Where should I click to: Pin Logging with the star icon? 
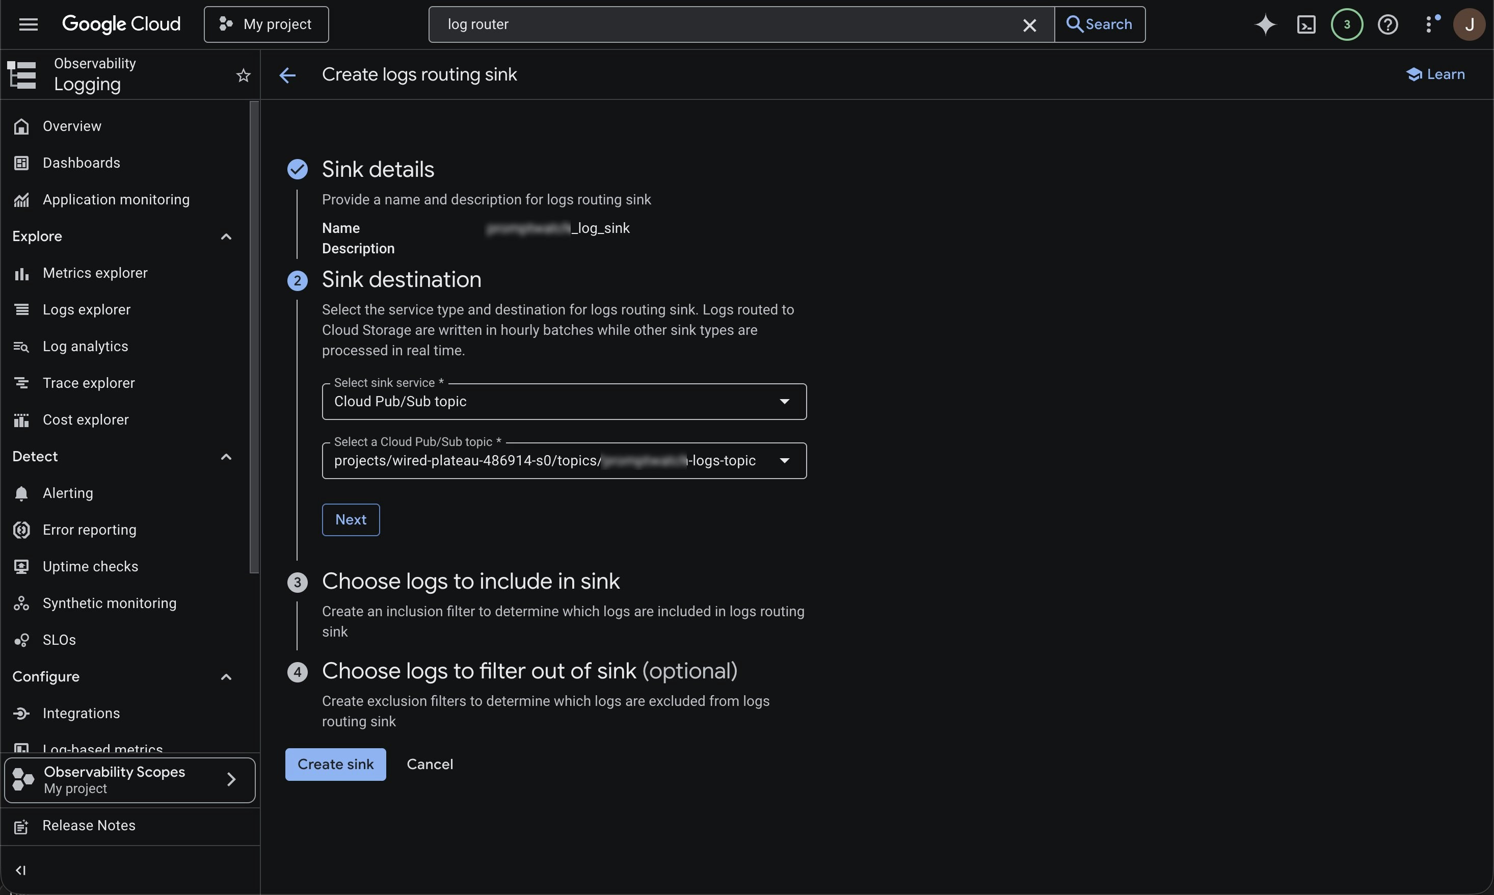coord(243,75)
